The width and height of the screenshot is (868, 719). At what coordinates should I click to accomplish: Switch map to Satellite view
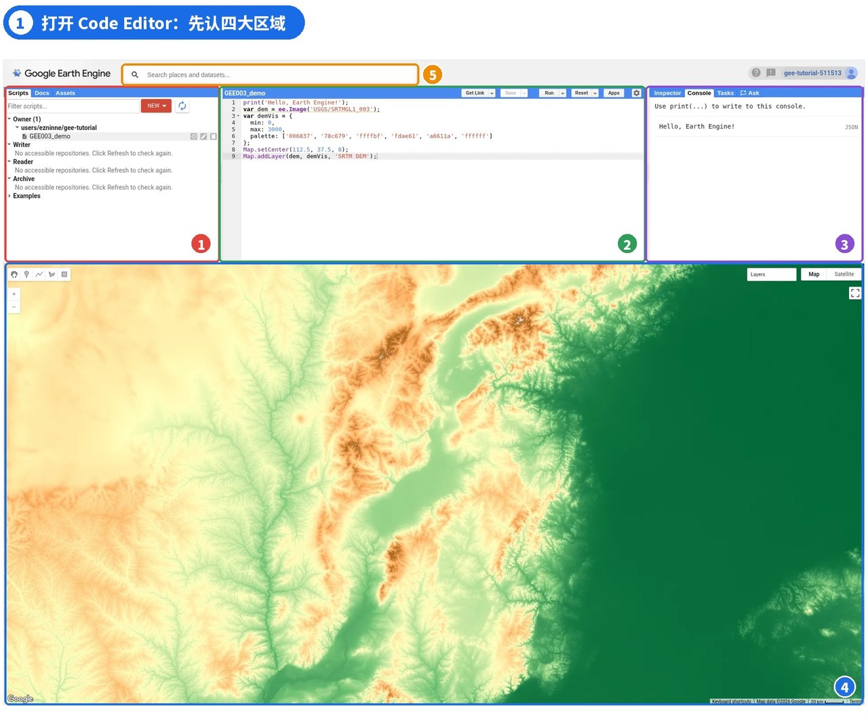[844, 274]
